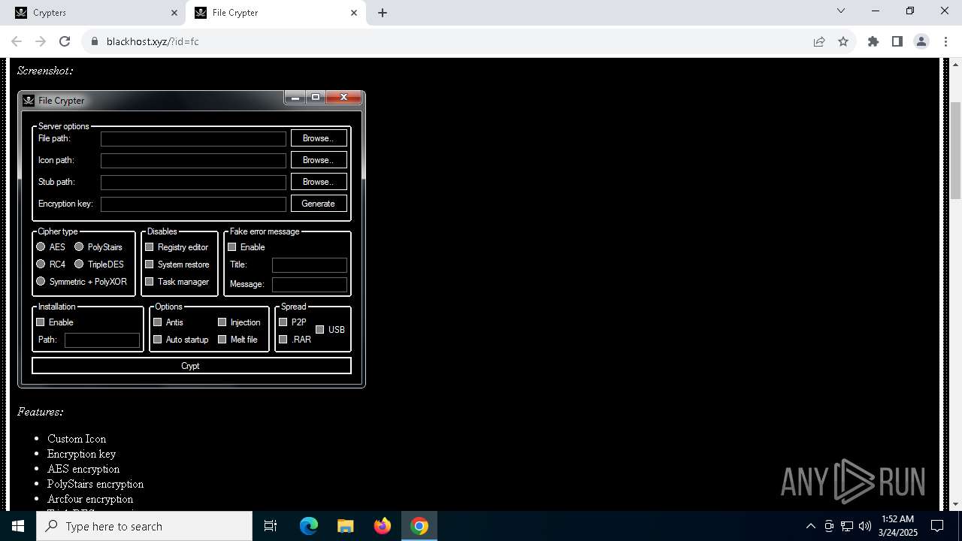This screenshot has width=962, height=541.
Task: Open Task View on the taskbar
Action: 271,526
